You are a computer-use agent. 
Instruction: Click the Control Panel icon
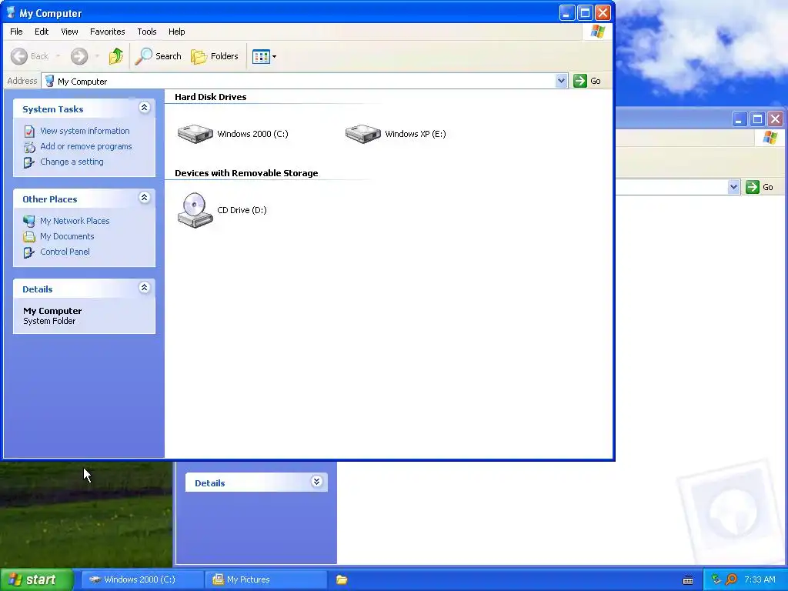29,252
